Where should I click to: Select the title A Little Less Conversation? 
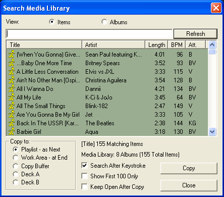[47, 72]
